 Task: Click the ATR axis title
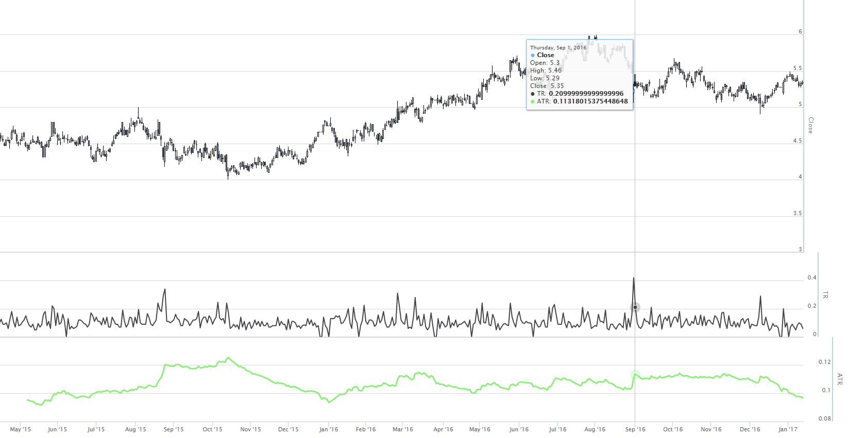click(840, 379)
